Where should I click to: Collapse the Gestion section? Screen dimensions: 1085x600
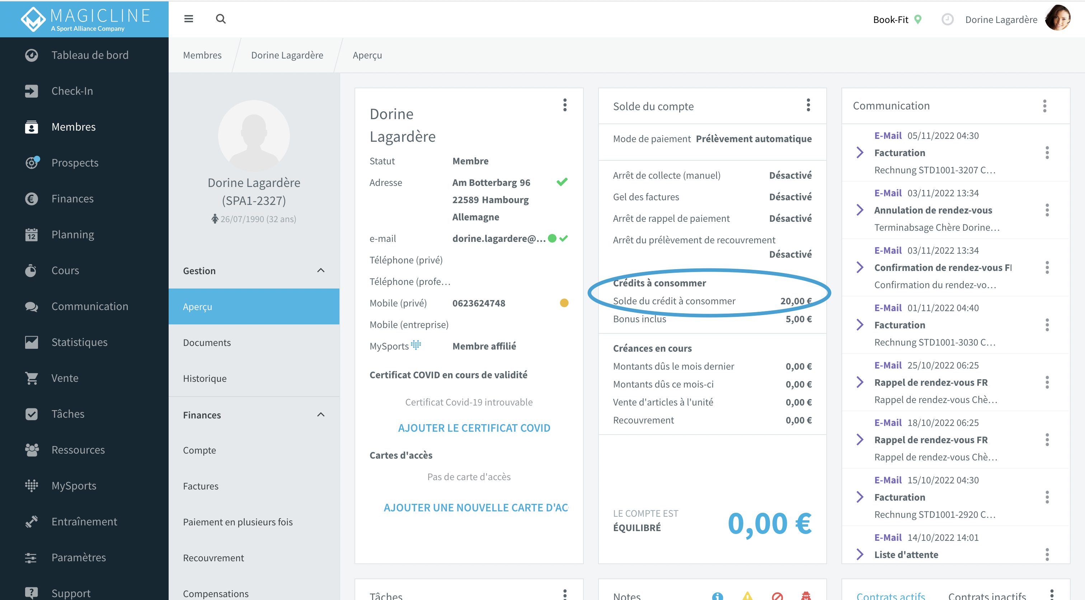click(x=320, y=271)
